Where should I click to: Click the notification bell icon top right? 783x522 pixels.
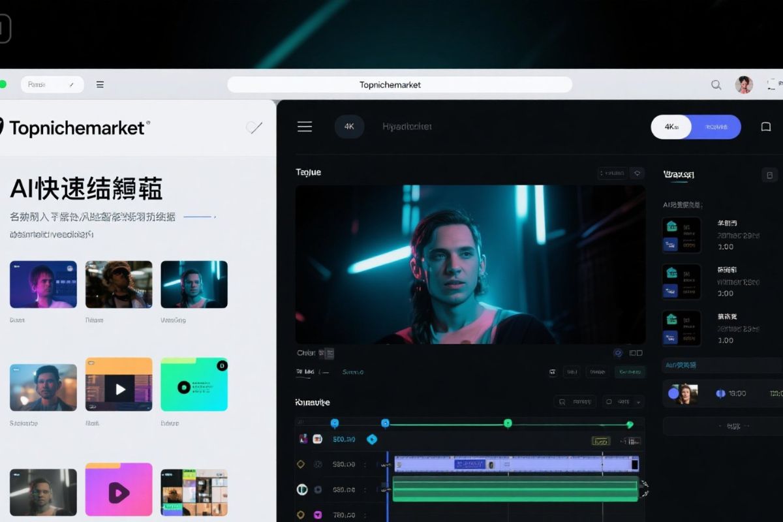[x=767, y=126]
